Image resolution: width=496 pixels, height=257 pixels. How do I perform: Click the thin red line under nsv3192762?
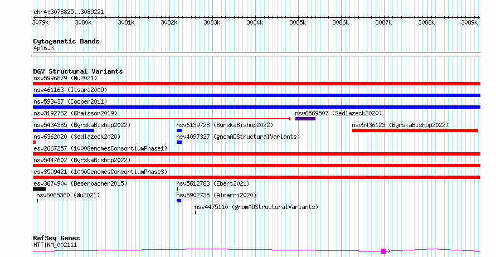[161, 119]
